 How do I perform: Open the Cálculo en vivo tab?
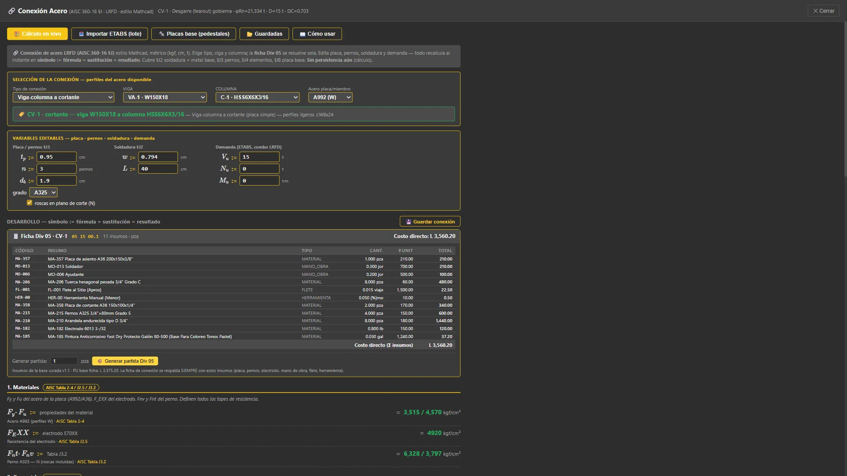tap(37, 34)
